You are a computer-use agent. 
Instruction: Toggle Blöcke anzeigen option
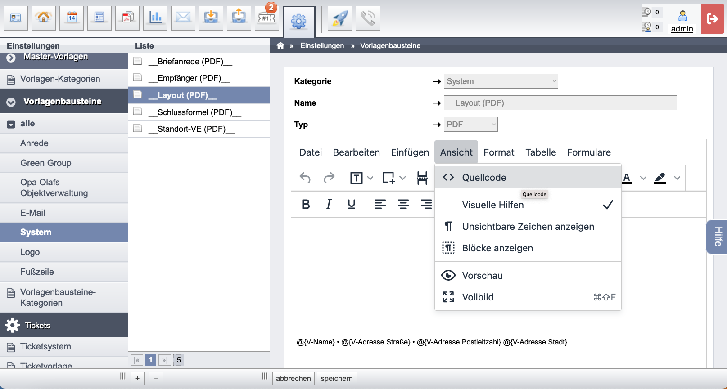point(528,248)
